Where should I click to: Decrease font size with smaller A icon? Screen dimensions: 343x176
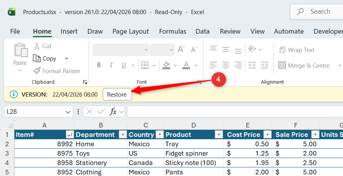(194, 50)
